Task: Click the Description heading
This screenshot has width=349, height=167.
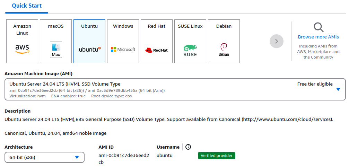Action: (x=18, y=111)
